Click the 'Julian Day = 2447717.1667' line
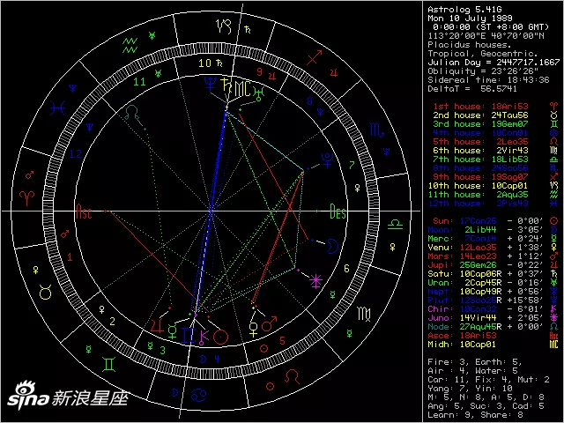Screen dimensions: 564x423 493,63
